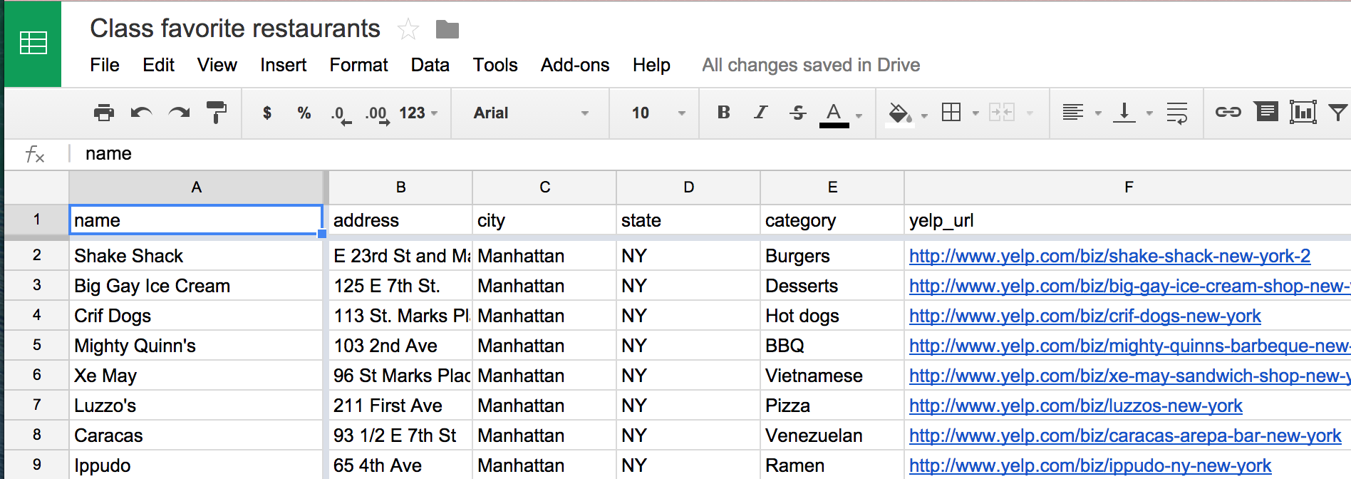The image size is (1351, 479).
Task: Open the borders tool
Action: [x=951, y=112]
